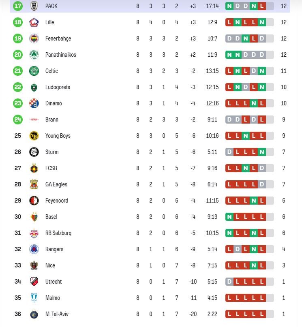Click the Celtic club crest icon

pos(34,71)
